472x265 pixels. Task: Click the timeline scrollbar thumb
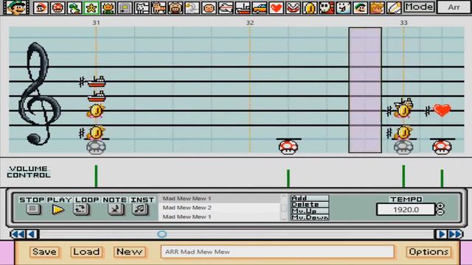(162, 234)
